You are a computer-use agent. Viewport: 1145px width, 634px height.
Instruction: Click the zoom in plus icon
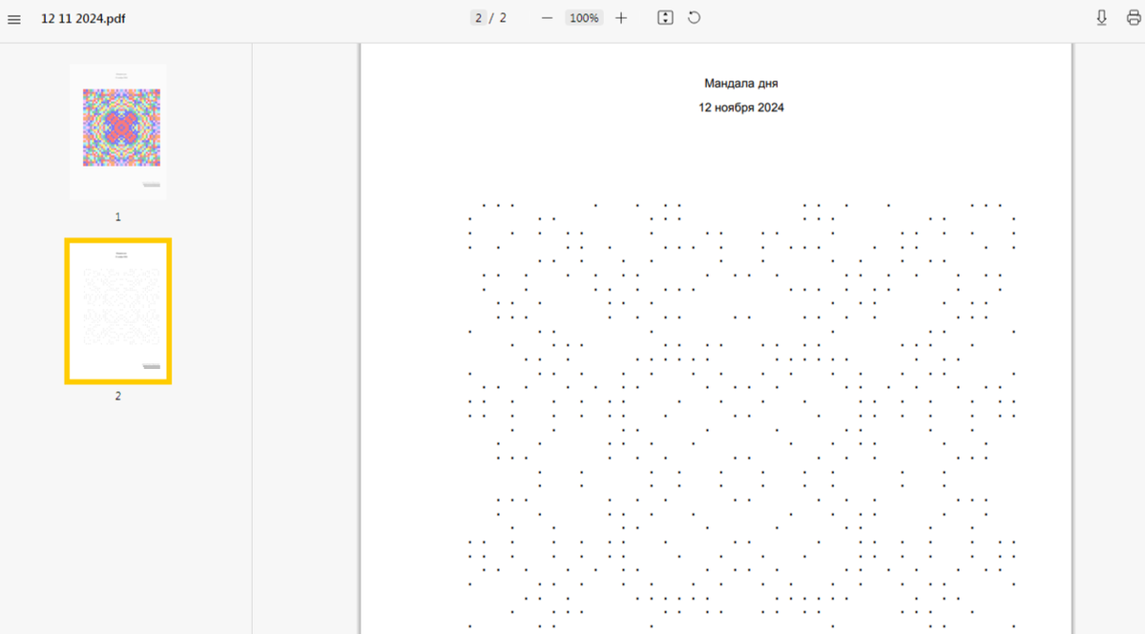[621, 18]
